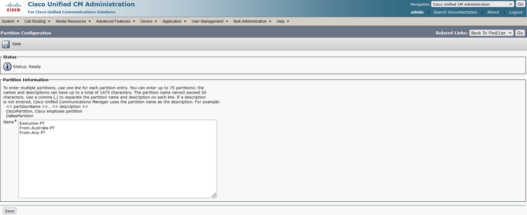
Task: Click the DallasPartition example text
Action: click(20, 116)
